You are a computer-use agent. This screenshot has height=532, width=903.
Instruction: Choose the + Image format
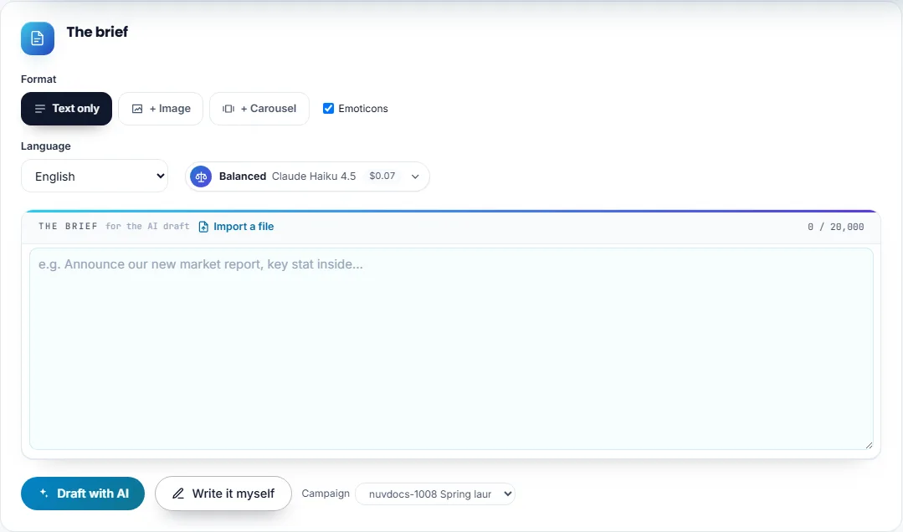point(161,108)
